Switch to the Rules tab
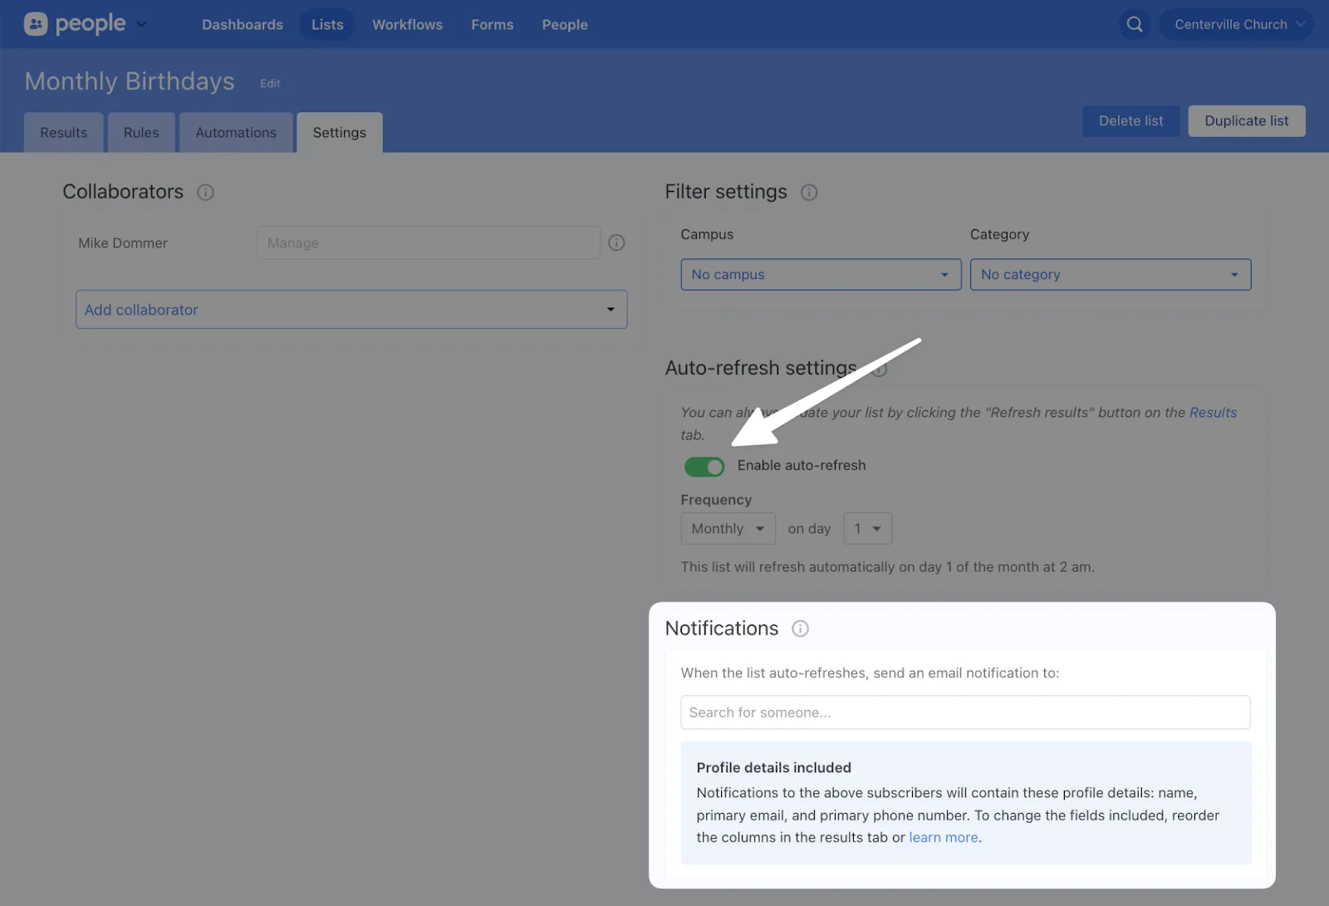This screenshot has width=1329, height=906. tap(141, 133)
